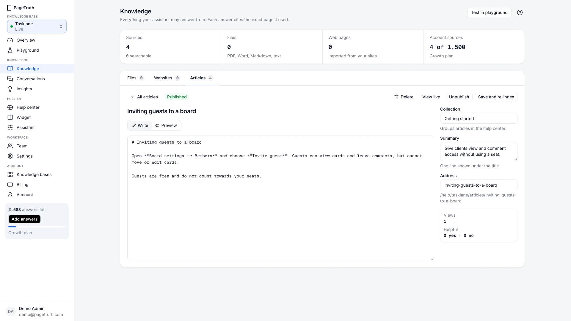Image resolution: width=571 pixels, height=321 pixels.
Task: Click the article title Inviting guests to a board
Action: click(161, 111)
